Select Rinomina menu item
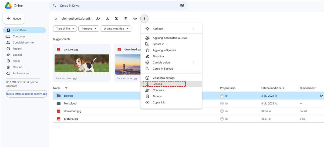The width and height of the screenshot is (324, 148). tap(171, 56)
